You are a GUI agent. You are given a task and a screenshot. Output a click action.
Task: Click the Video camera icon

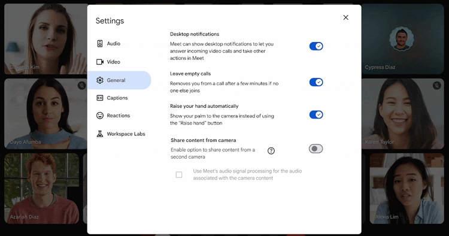[x=99, y=62]
